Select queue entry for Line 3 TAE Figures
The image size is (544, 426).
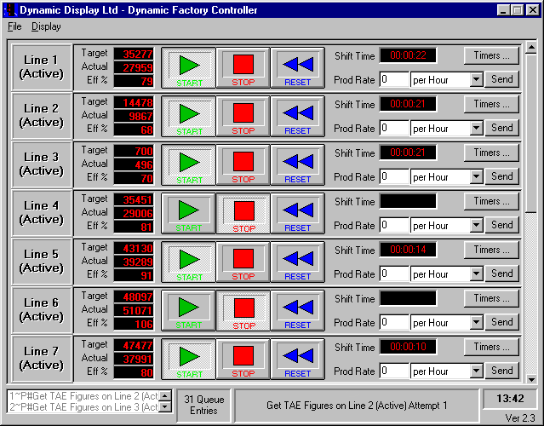pyautogui.click(x=83, y=406)
